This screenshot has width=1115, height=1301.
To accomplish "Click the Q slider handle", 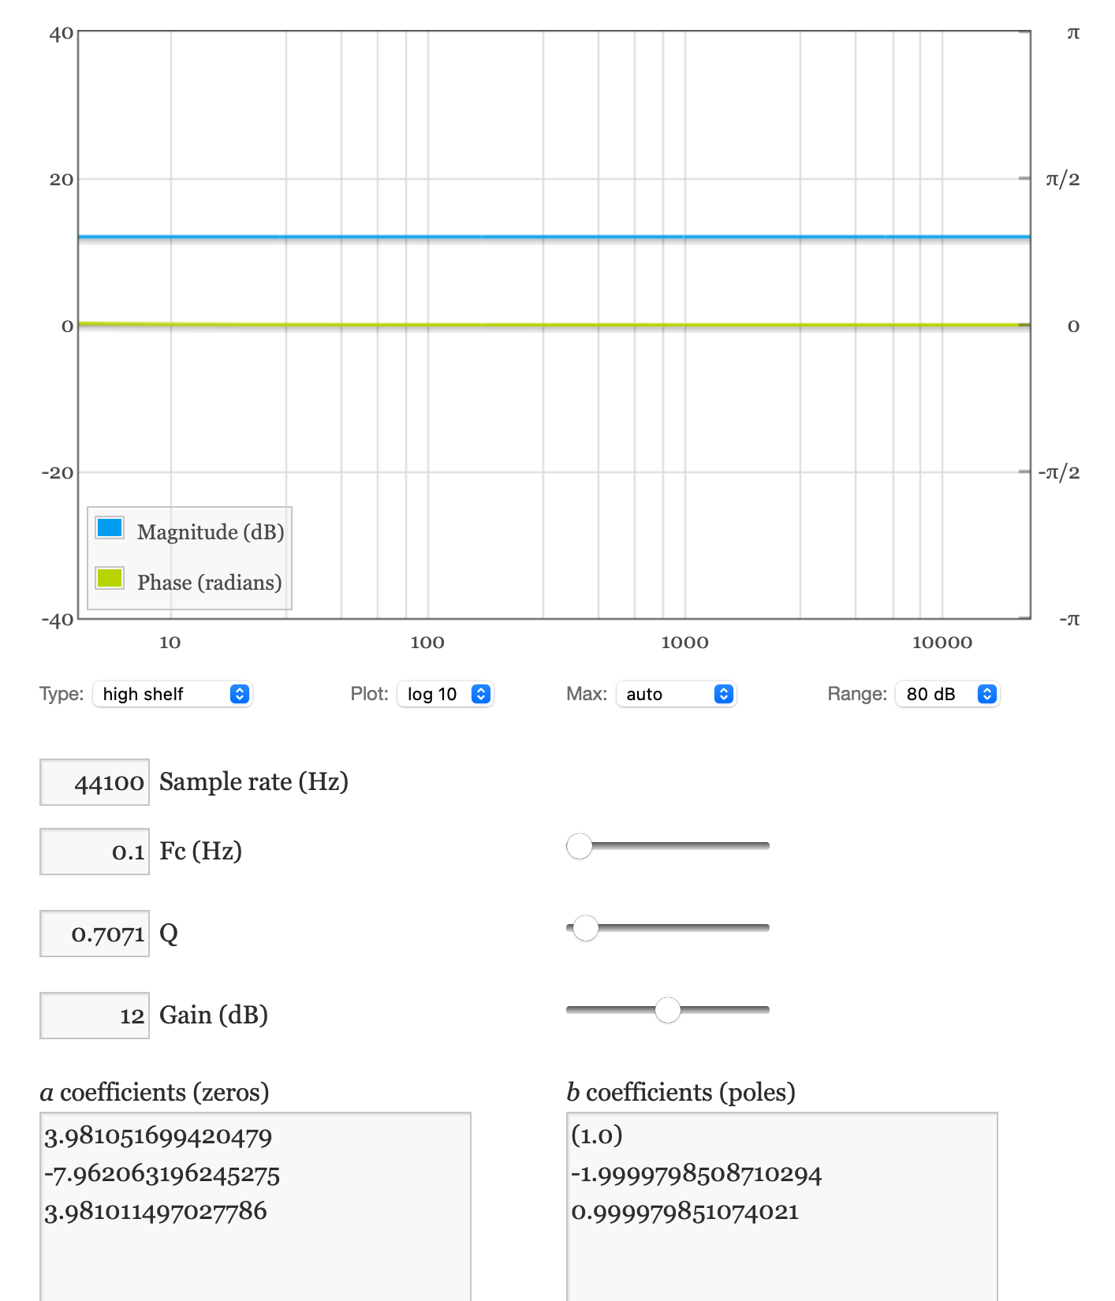I will pyautogui.click(x=586, y=928).
